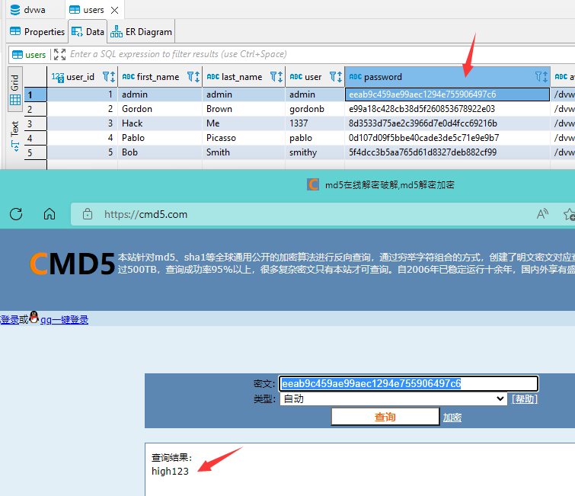Click the 查询 query button
This screenshot has width=575, height=496.
click(385, 417)
